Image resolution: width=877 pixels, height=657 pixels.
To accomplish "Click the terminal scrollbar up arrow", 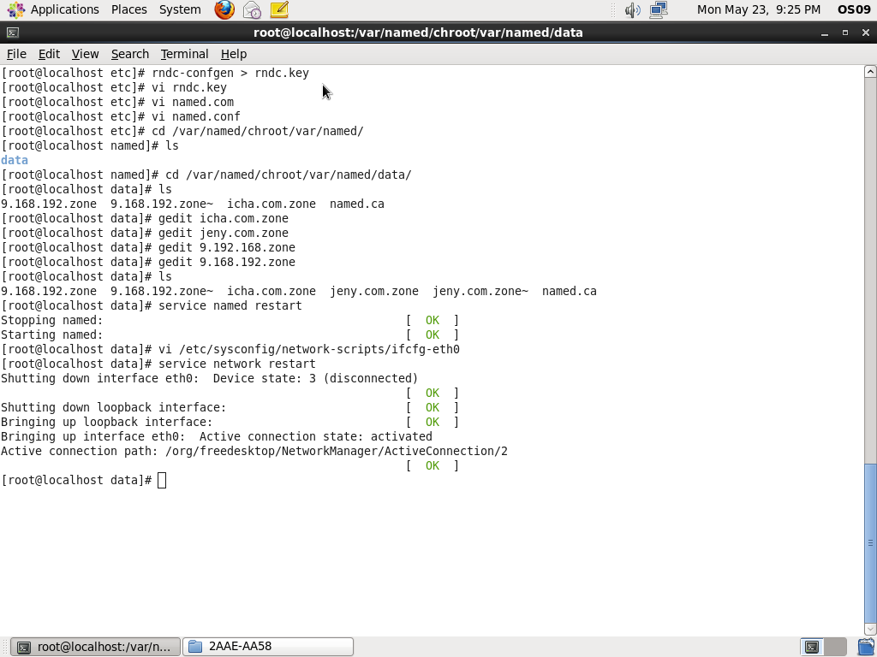I will click(869, 73).
